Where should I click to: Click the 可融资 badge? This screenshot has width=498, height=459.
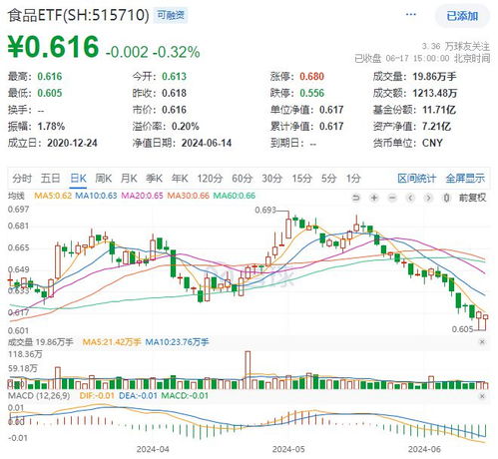(171, 15)
